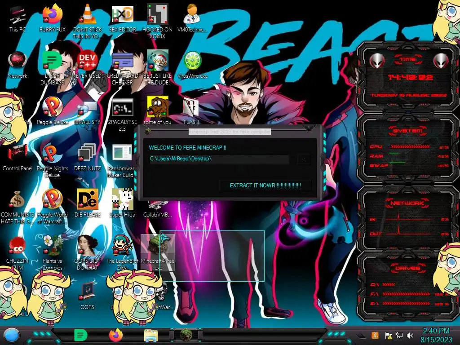Viewport: 460px width, 345px height.
Task: Open the DIE PLEASE shortcut with De logo
Action: pos(88,203)
